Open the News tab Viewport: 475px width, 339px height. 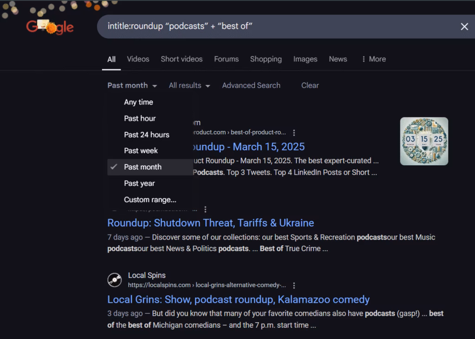click(x=338, y=59)
